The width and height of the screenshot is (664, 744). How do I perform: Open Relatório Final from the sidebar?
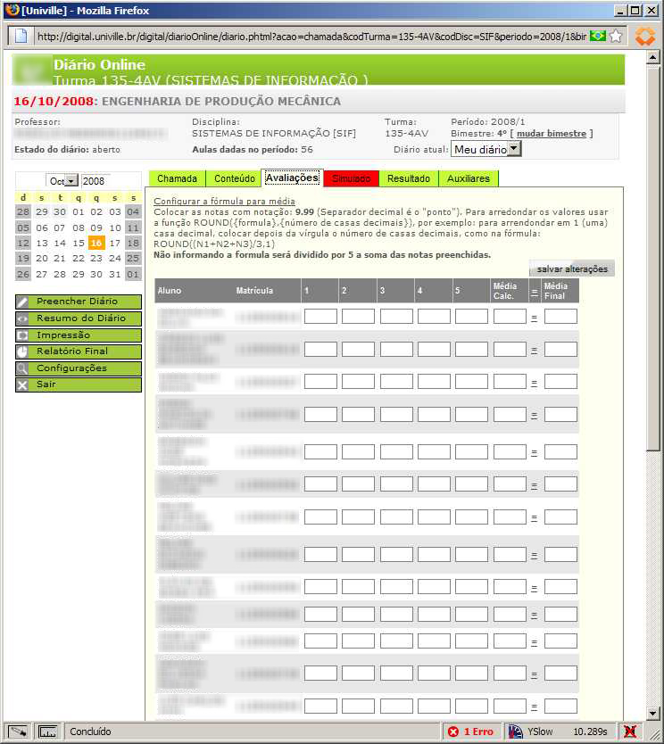(x=78, y=351)
